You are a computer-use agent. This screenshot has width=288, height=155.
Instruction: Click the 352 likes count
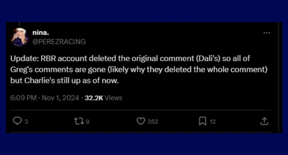click(152, 122)
